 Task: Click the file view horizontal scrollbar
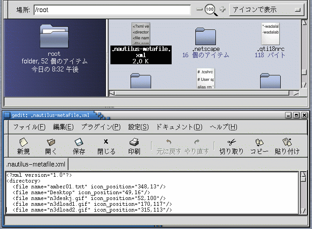tap(201, 93)
